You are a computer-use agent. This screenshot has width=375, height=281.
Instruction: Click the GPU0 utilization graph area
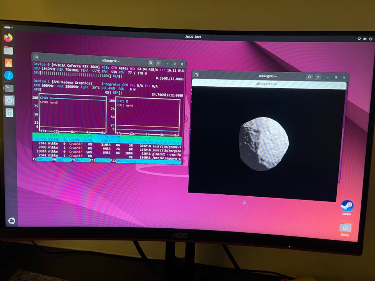coord(73,114)
